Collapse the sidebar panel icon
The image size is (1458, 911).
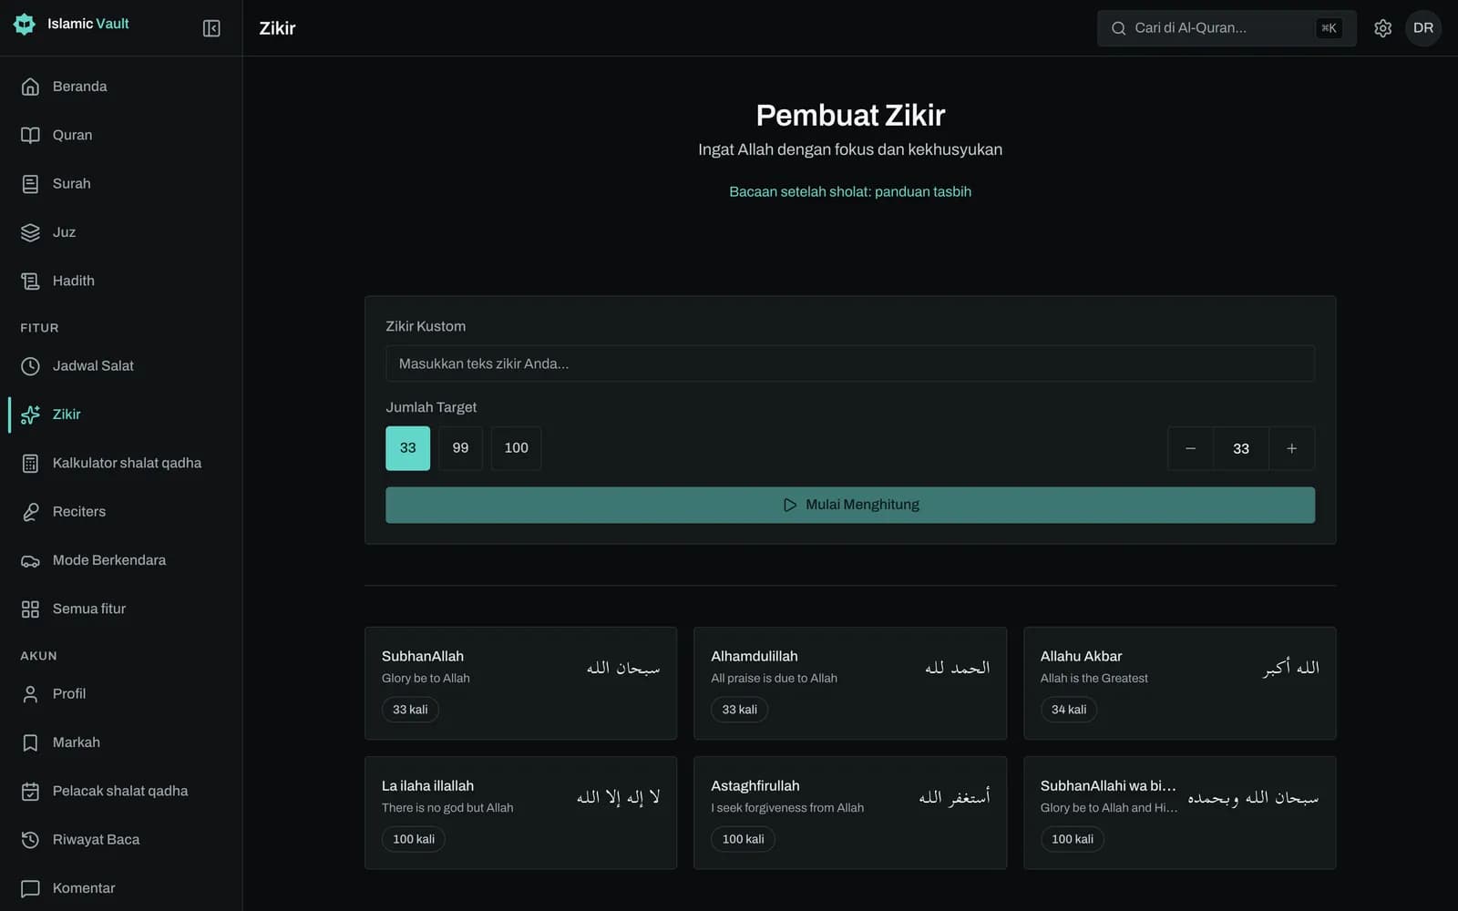211,28
